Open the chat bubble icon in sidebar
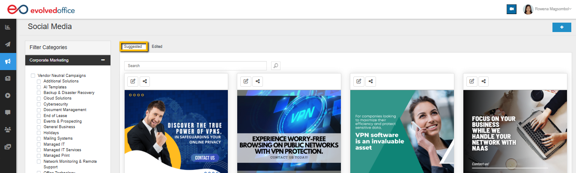576x173 pixels. click(8, 112)
